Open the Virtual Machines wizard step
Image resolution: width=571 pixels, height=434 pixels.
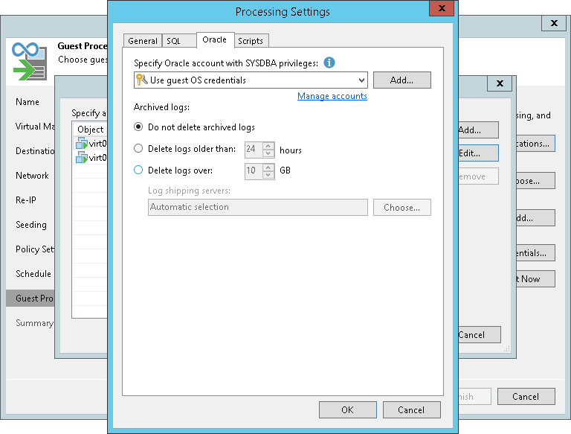[35, 127]
